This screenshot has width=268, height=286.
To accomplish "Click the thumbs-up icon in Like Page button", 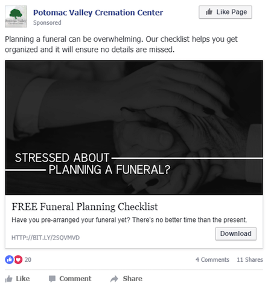I will coord(209,12).
